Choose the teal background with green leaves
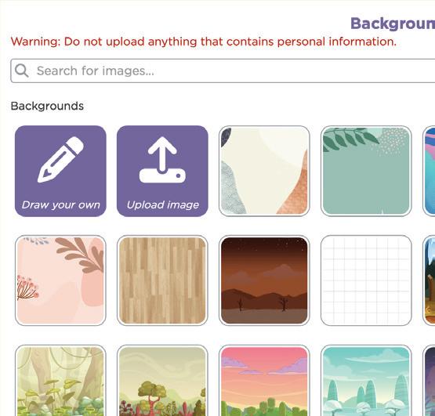 tap(366, 171)
